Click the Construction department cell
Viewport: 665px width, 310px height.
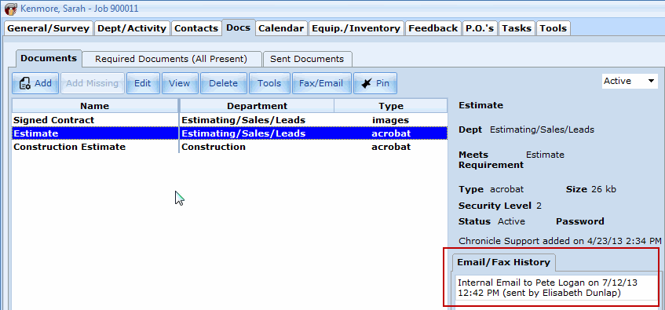coord(214,147)
